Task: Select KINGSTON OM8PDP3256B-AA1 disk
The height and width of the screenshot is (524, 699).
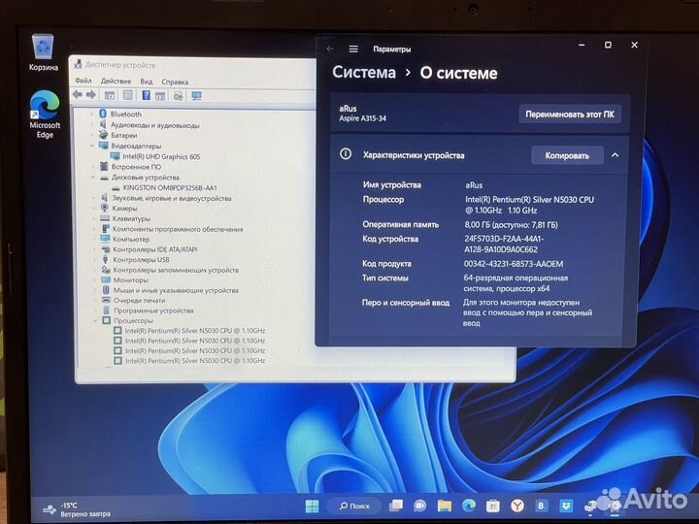Action: point(169,187)
